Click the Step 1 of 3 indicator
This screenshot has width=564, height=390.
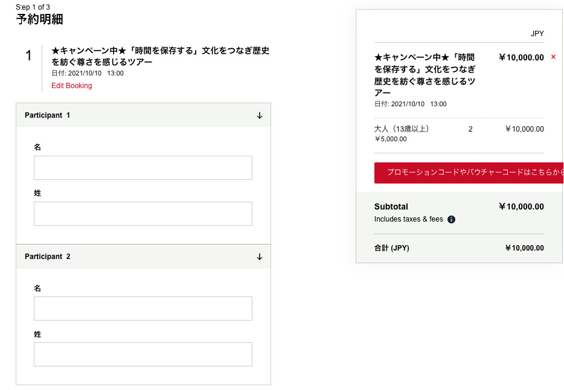[x=33, y=7]
